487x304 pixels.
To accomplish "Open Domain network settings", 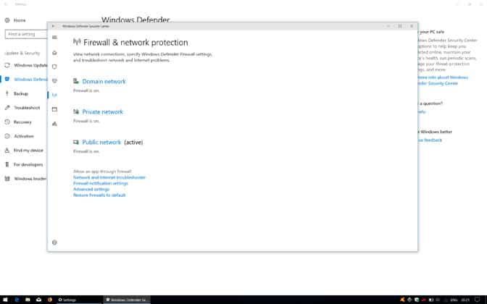I will tap(104, 81).
